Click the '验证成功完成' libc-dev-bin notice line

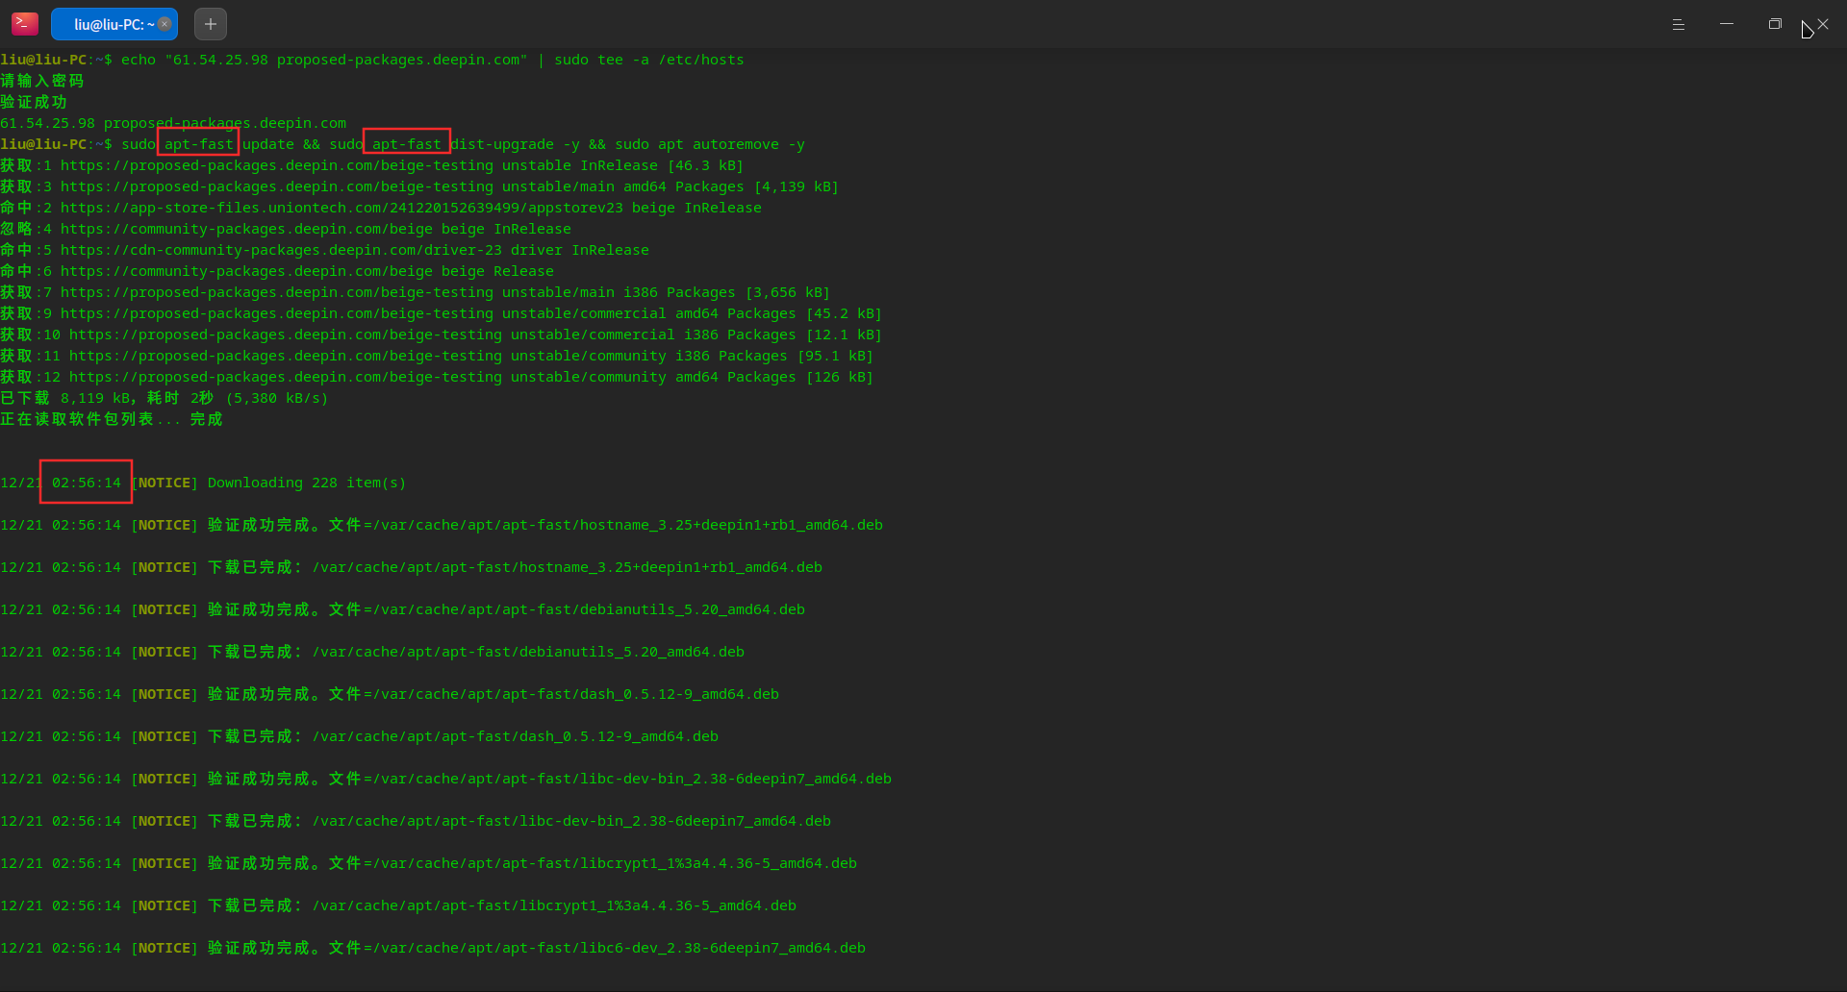click(x=445, y=779)
